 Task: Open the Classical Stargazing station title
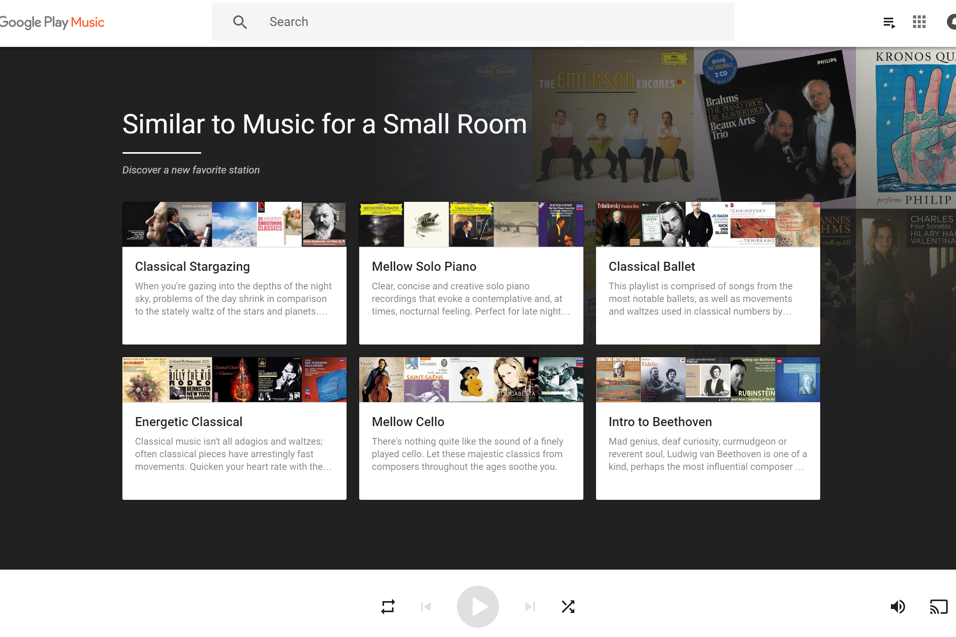(192, 266)
